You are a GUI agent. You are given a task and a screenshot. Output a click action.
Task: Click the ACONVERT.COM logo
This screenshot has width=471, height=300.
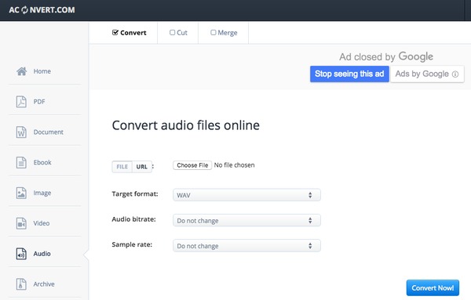[x=42, y=10]
